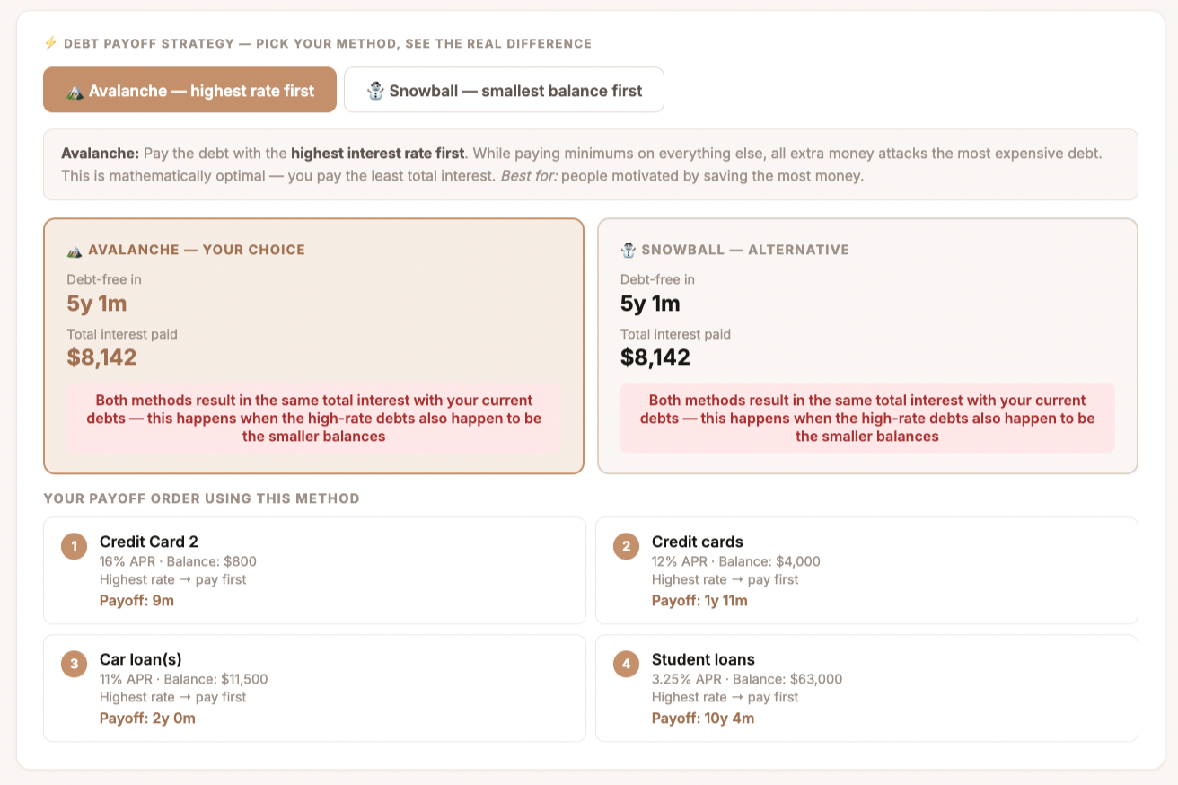Click the mountain icon in Avalanche card title

[75, 250]
